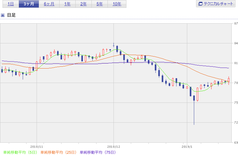View the 5年 chart period
Image resolution: width=238 pixels, height=155 pixels.
pos(100,4)
